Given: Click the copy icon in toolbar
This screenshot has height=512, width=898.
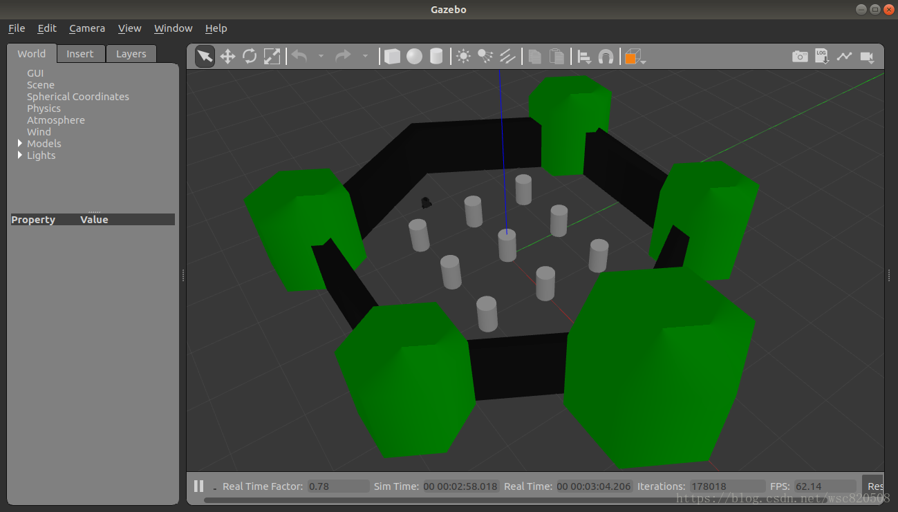Looking at the screenshot, I should pyautogui.click(x=534, y=57).
